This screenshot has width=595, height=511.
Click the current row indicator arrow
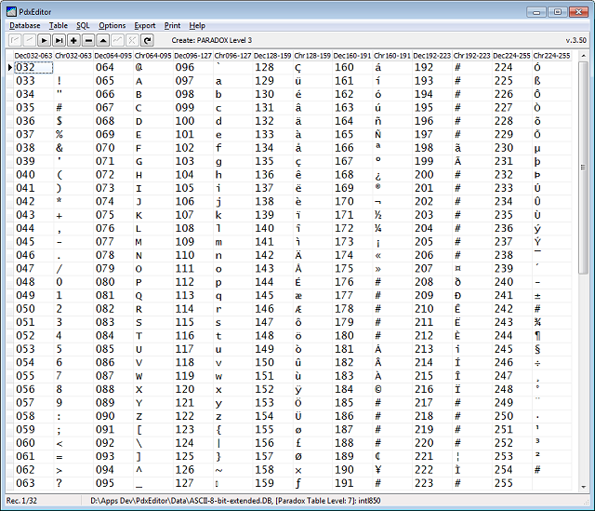coord(10,67)
